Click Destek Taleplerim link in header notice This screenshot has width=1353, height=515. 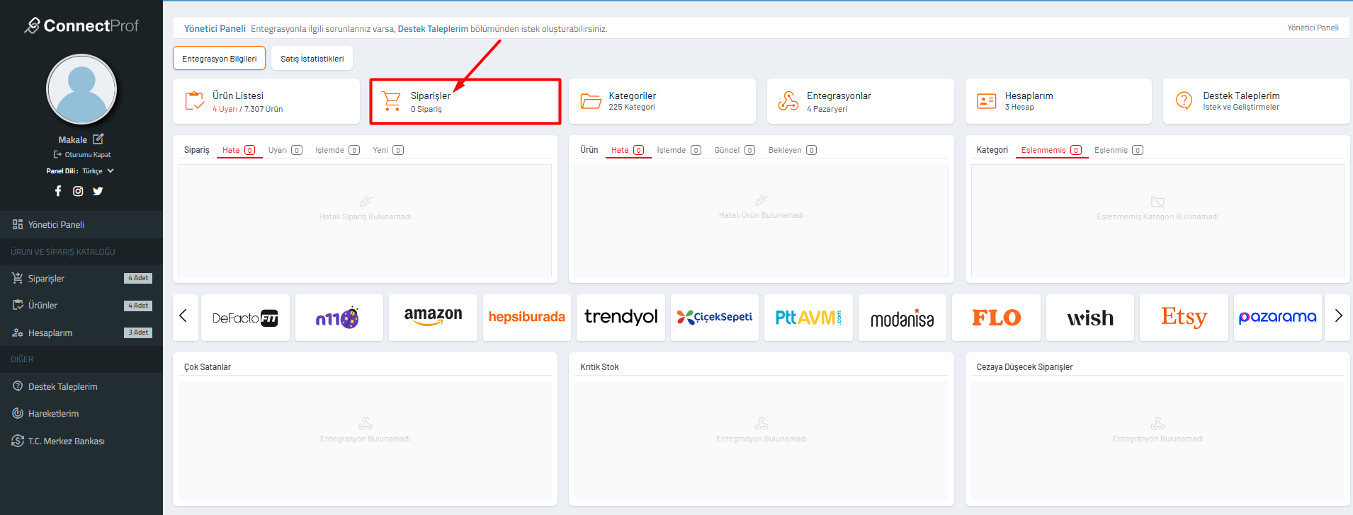click(433, 29)
